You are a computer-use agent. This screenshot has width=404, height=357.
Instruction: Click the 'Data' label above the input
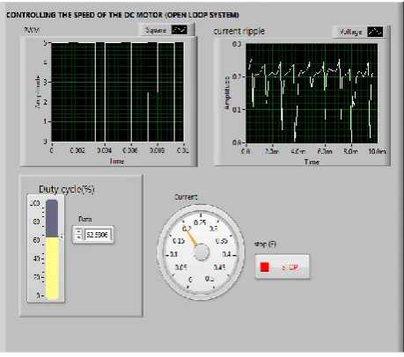(85, 219)
